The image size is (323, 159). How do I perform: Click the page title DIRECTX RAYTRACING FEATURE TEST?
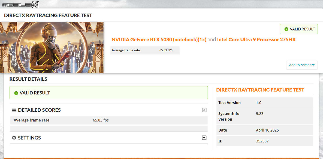coord(48,15)
